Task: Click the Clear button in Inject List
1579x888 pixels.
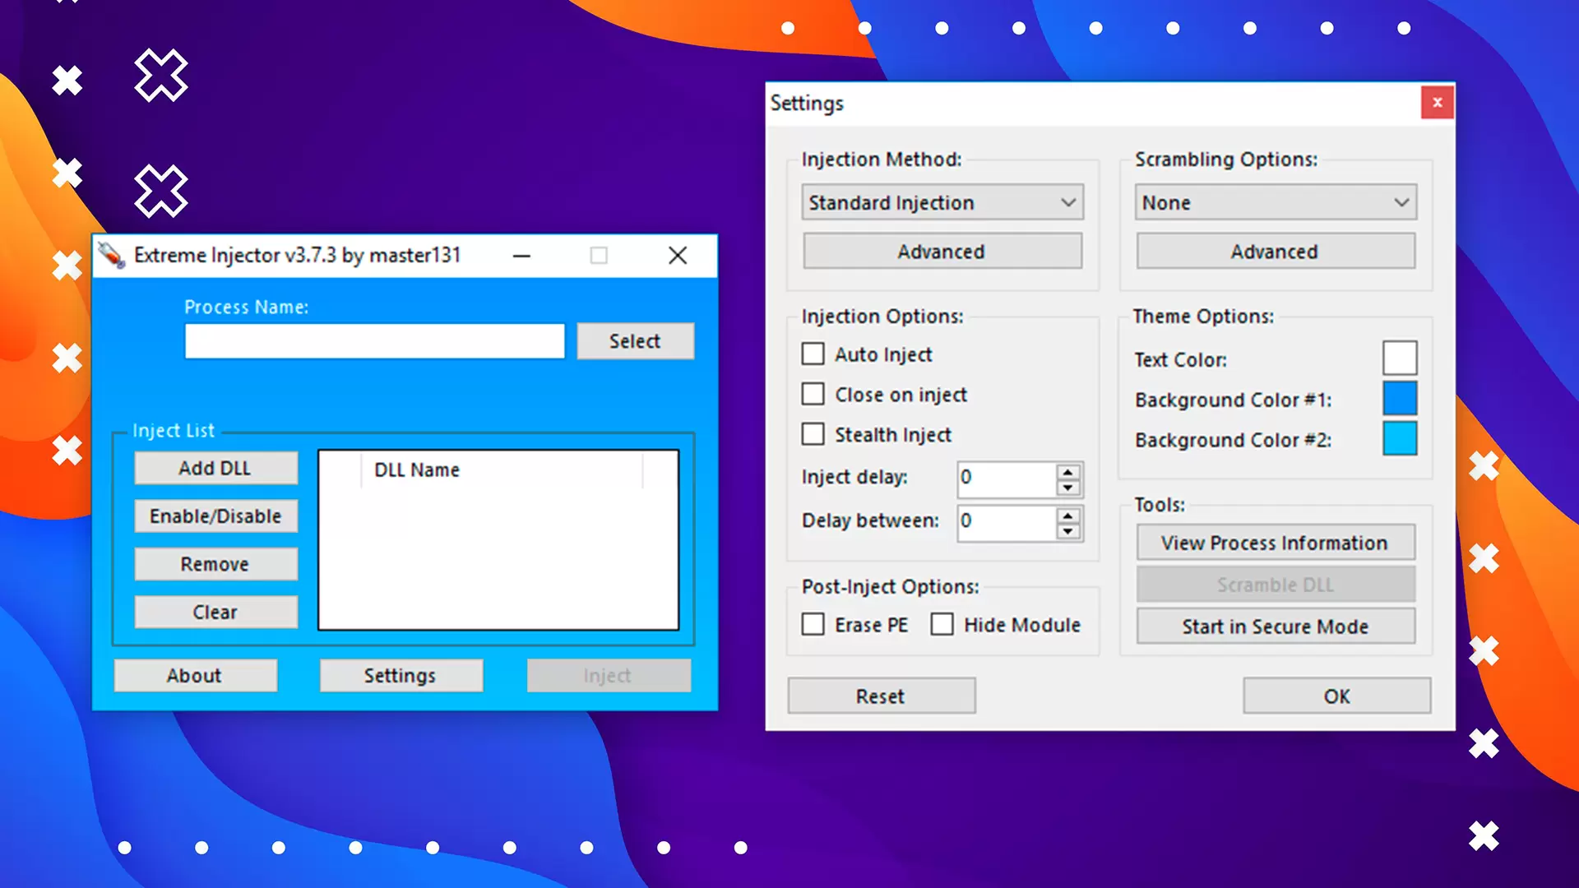Action: (215, 613)
